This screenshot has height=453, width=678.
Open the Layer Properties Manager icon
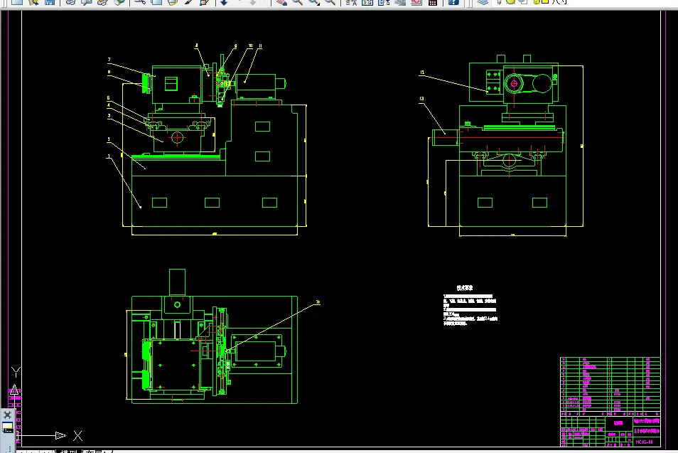482,1
